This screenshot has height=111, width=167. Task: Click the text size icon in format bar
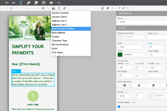pos(6,8)
